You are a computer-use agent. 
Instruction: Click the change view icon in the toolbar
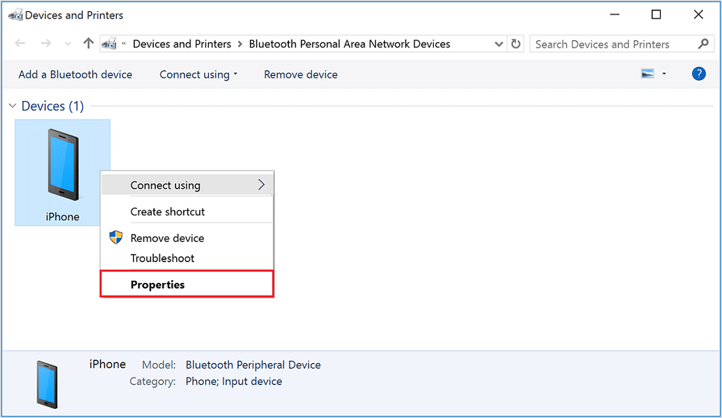click(648, 74)
